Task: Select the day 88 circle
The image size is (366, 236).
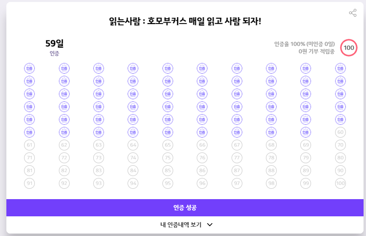Action: pos(271,171)
